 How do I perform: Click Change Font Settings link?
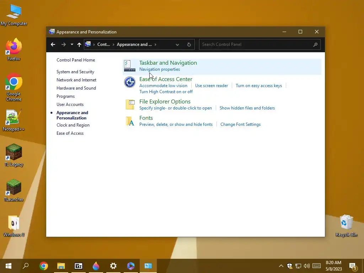[241, 124]
